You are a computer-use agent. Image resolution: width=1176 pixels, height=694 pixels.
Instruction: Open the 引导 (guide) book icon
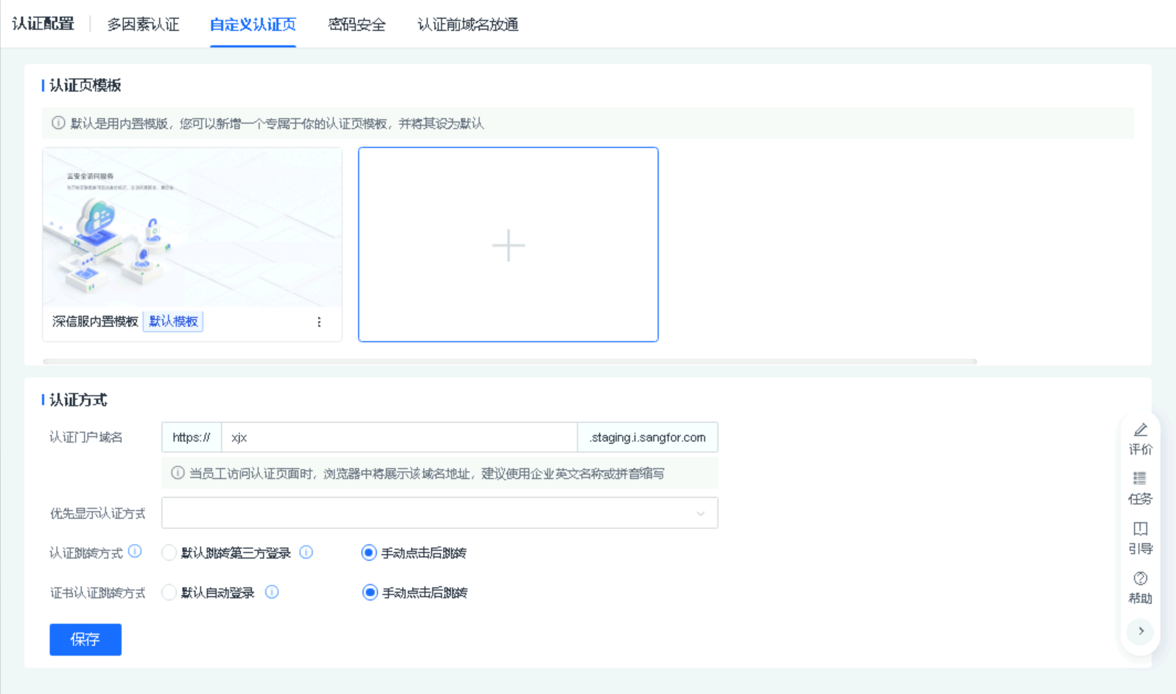click(1140, 529)
